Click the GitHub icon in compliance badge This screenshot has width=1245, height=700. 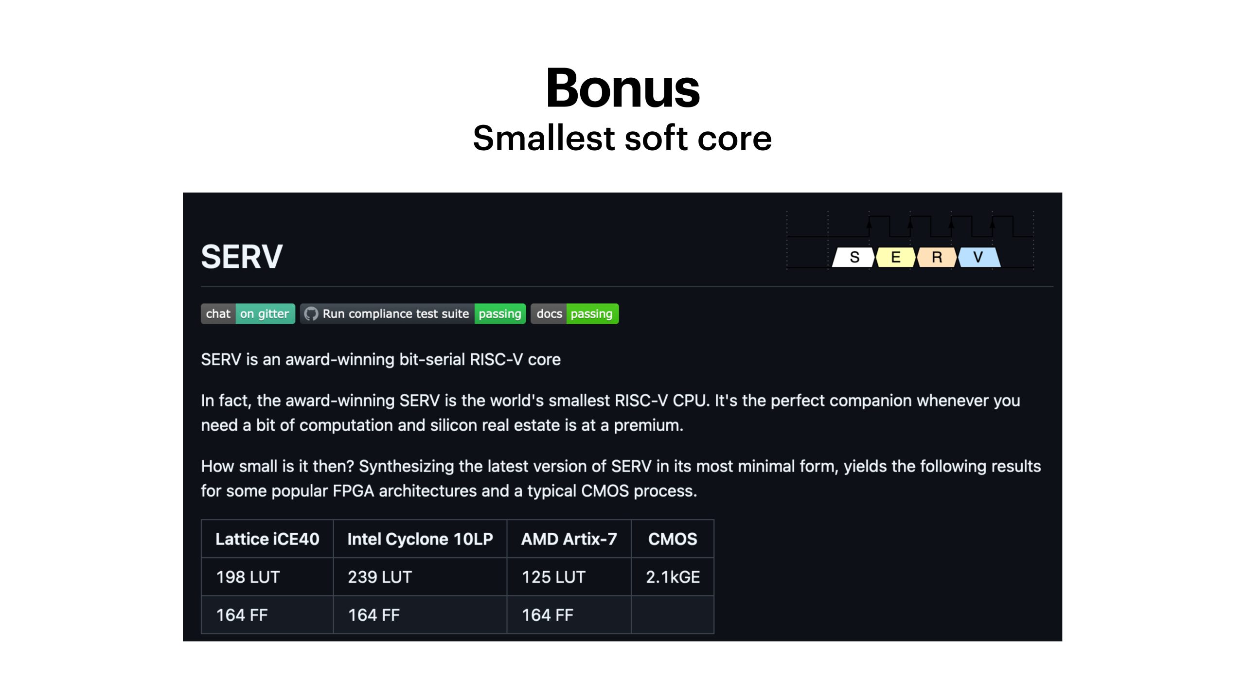click(311, 314)
